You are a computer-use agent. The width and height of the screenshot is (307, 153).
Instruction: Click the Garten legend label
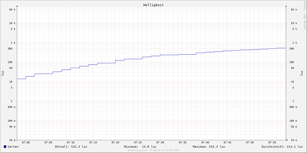[x=13, y=147]
